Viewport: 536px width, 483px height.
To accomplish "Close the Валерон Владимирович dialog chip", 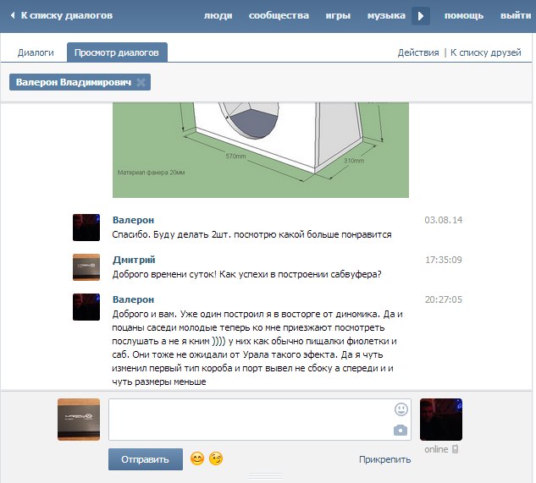I will [141, 82].
